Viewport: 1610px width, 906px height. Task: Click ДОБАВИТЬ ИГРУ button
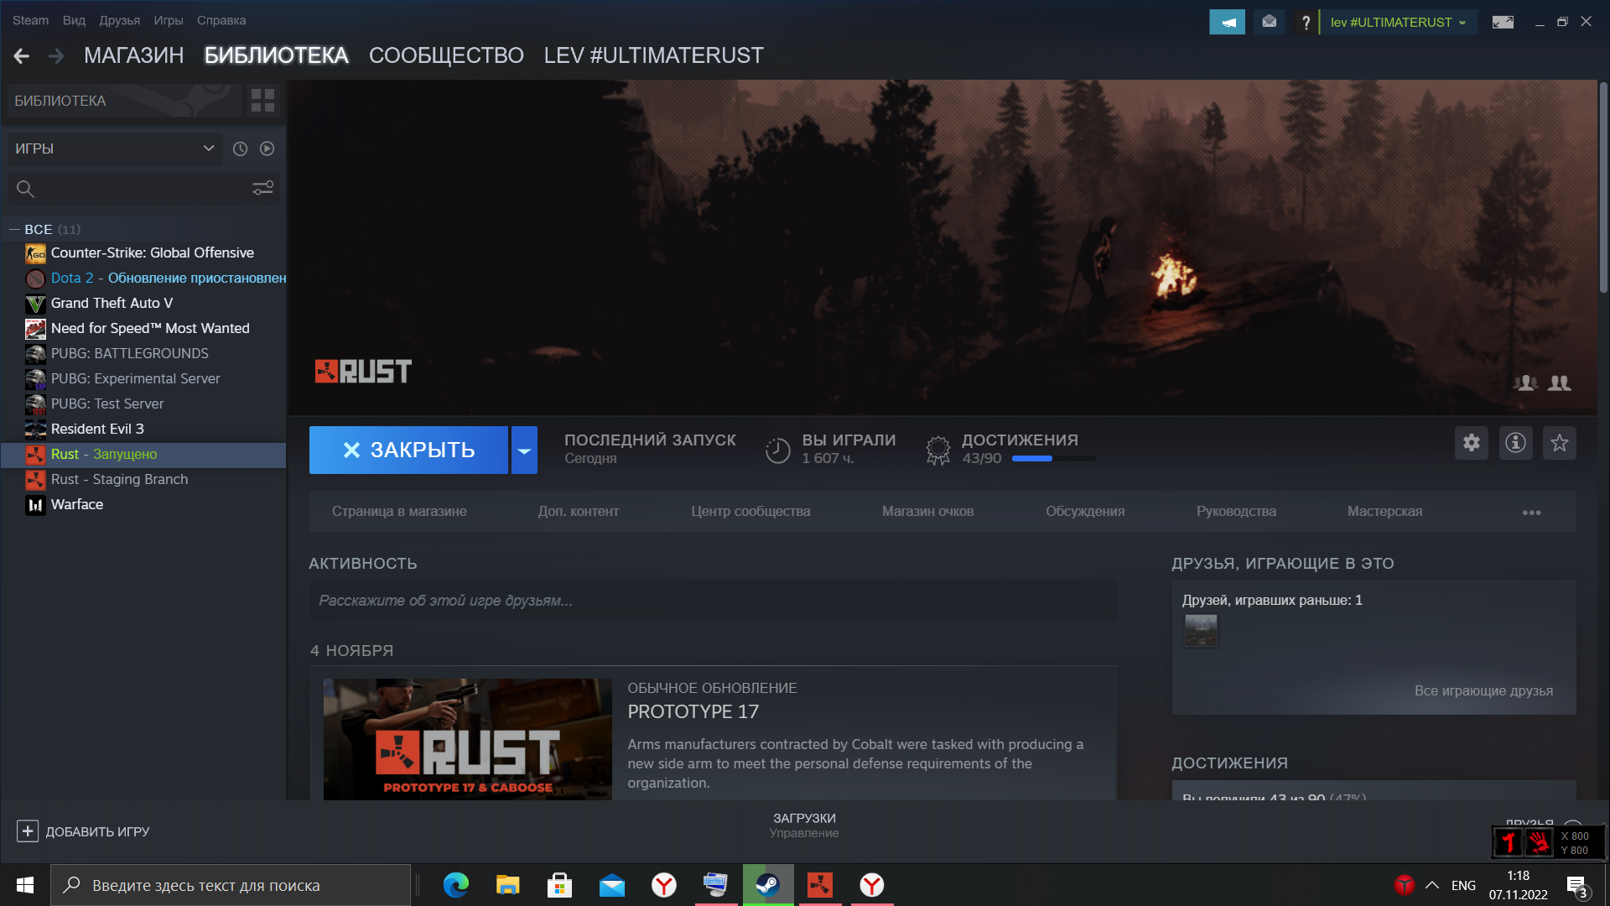tap(83, 831)
